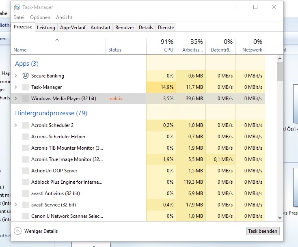This screenshot has height=247, width=298.
Task: Click the Task-Manager row icon
Action: tap(26, 87)
